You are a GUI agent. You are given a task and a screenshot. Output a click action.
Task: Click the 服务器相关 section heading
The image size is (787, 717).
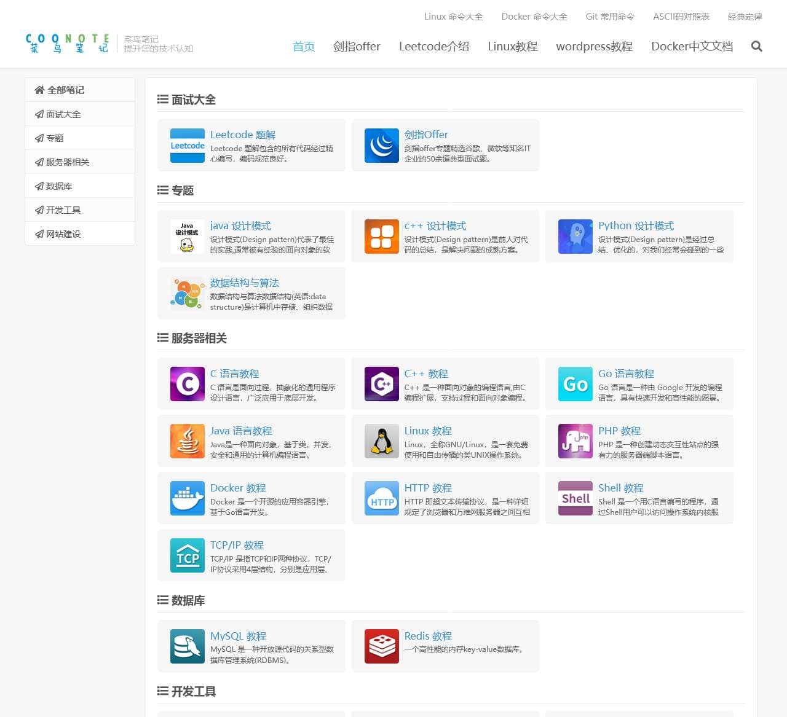(192, 338)
